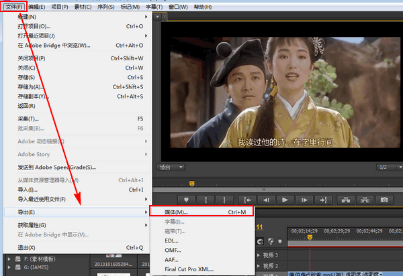
Task: Click the Go to Out point button
Action: click(x=323, y=200)
